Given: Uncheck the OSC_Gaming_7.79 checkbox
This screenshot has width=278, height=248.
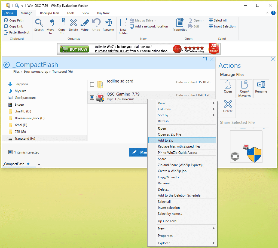Looking at the screenshot, I should (92, 97).
